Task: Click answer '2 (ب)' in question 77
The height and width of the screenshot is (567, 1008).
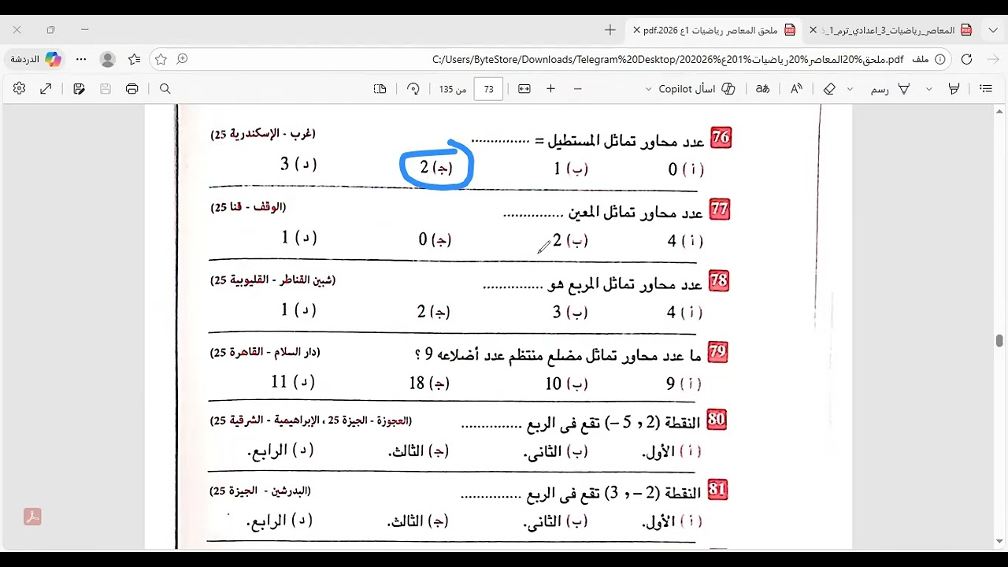Action: [571, 240]
